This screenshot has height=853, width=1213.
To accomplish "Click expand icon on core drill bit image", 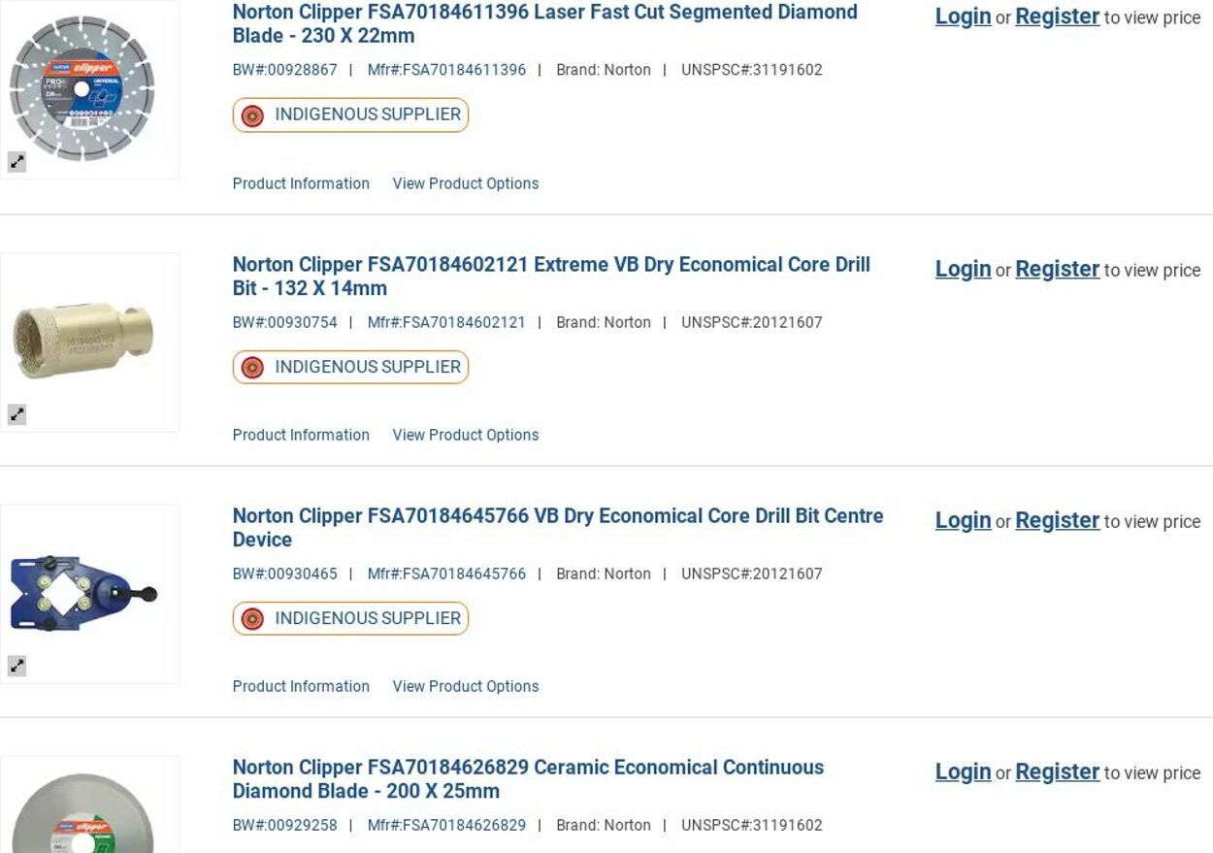I will (x=17, y=414).
